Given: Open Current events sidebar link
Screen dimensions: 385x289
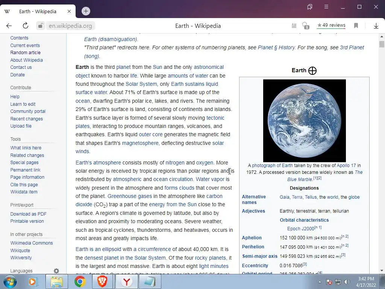Looking at the screenshot, I should point(25,46).
